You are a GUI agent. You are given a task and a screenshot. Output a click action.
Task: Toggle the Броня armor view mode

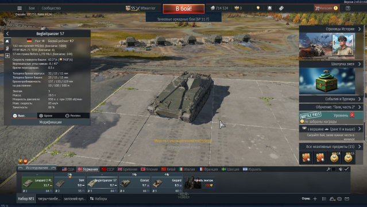46,116
